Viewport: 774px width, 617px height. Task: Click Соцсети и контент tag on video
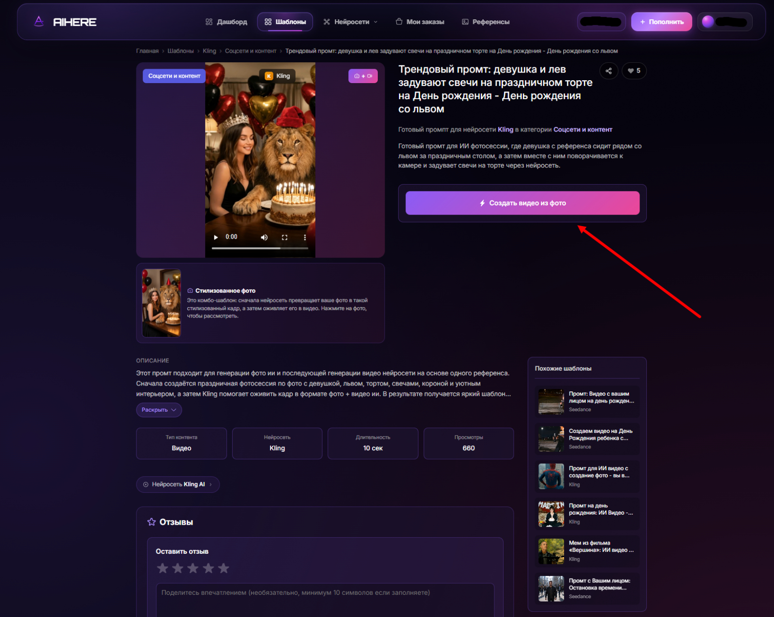coord(174,76)
